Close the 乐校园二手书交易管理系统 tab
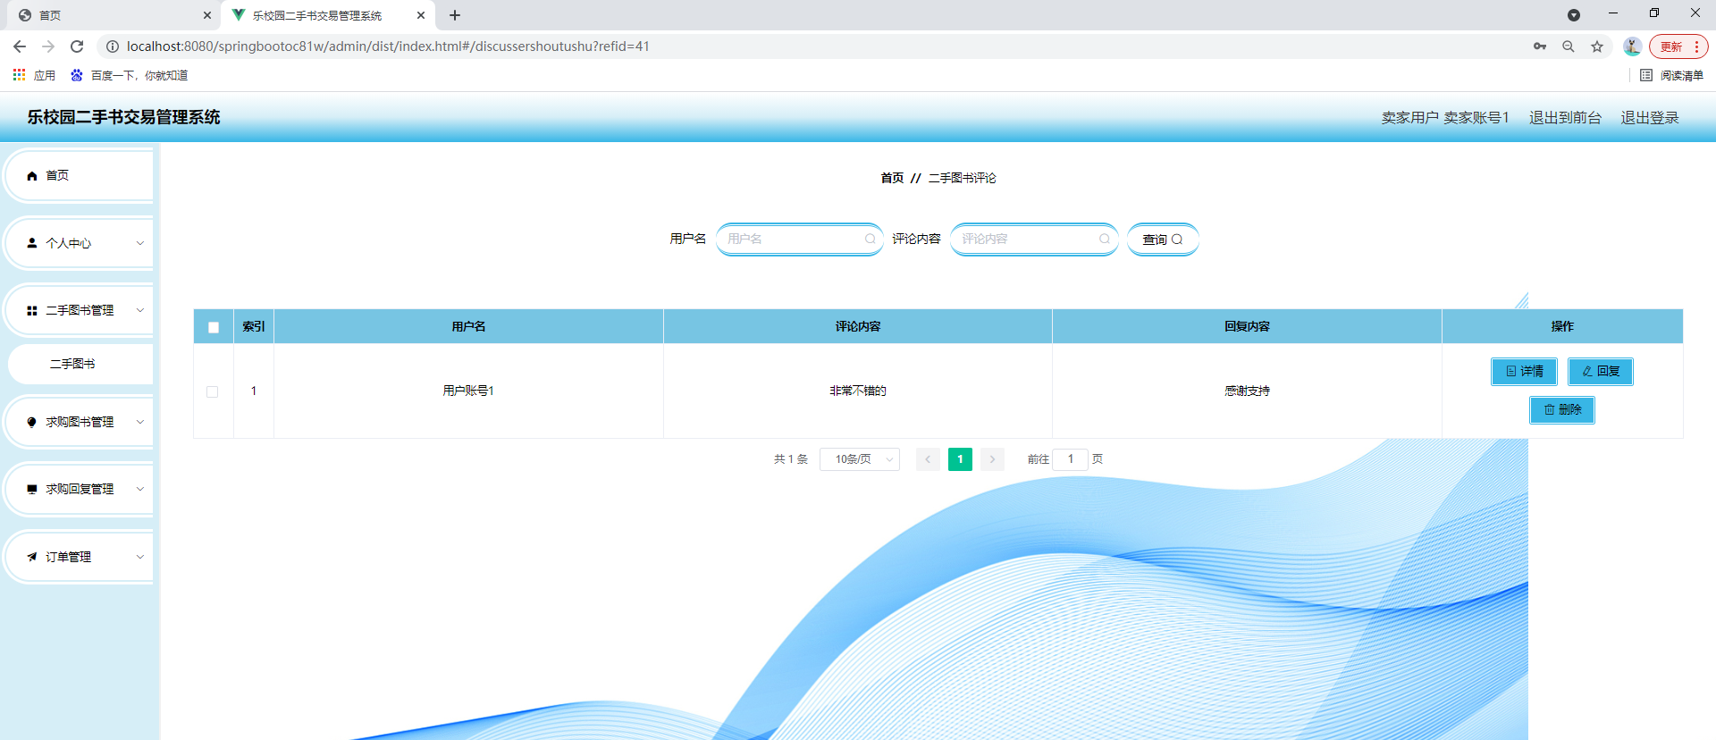Screen dimensions: 1716x740 click(x=421, y=15)
